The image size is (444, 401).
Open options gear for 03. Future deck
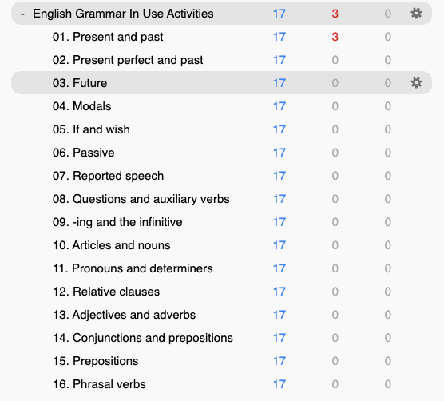416,83
